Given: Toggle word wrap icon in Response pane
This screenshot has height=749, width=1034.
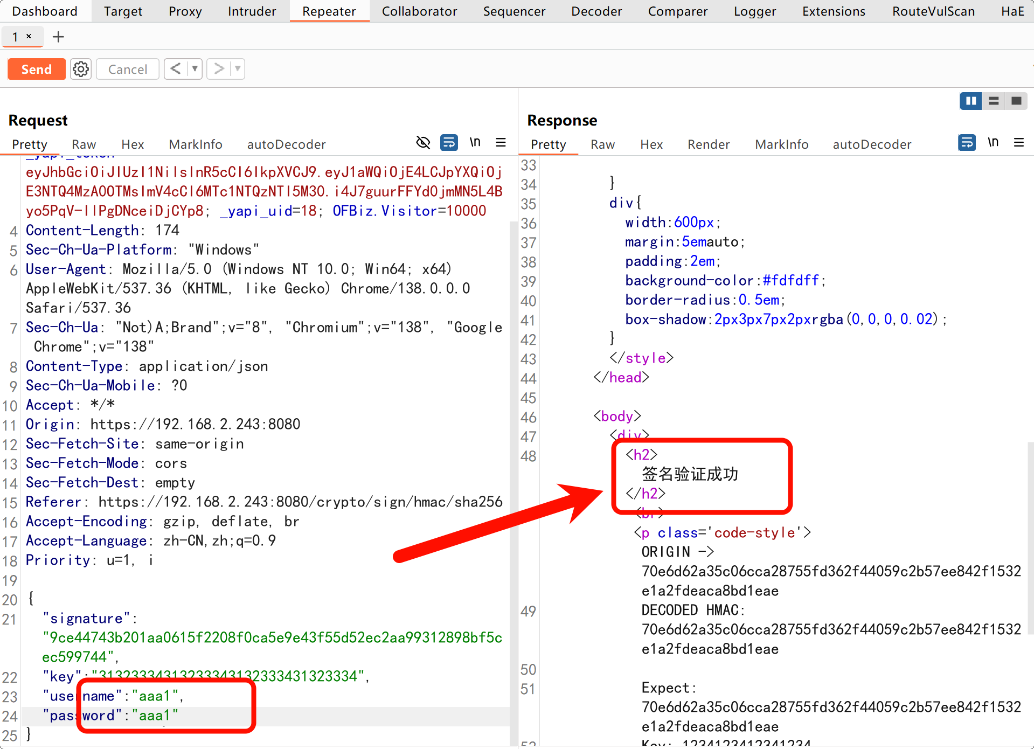Looking at the screenshot, I should pyautogui.click(x=967, y=142).
